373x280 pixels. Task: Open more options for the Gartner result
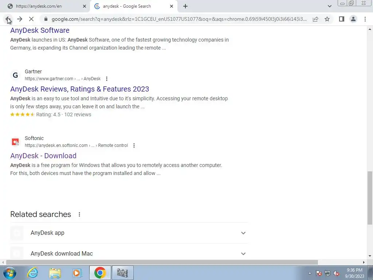pos(107,79)
